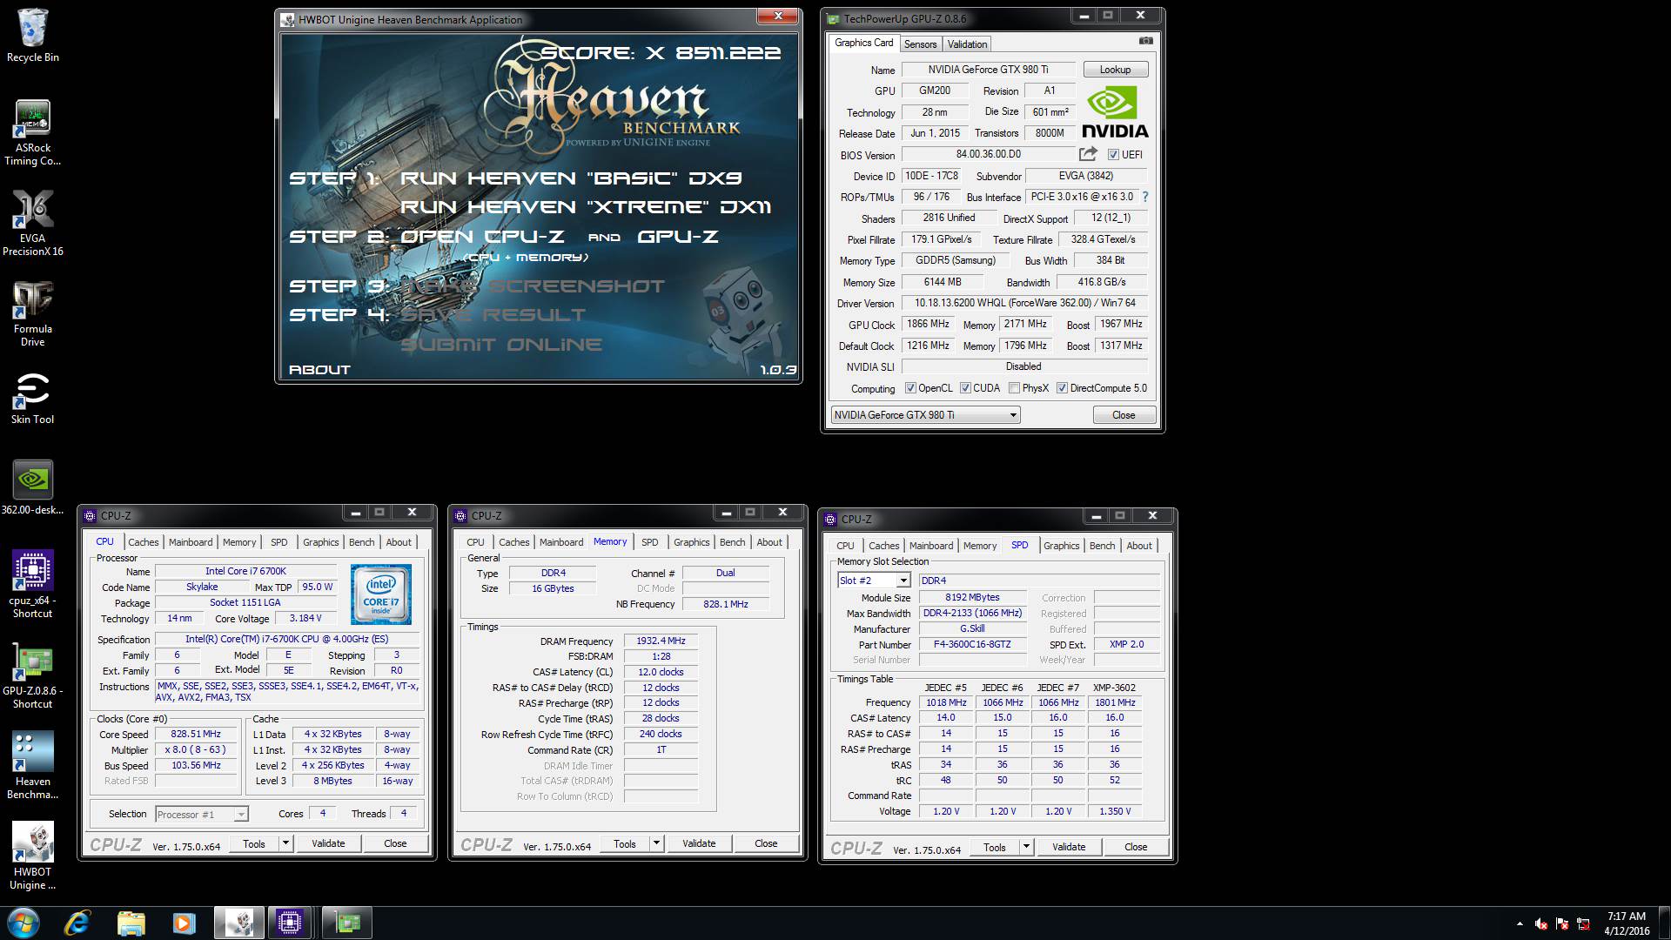Enable the PhysX checkbox

tap(1014, 388)
